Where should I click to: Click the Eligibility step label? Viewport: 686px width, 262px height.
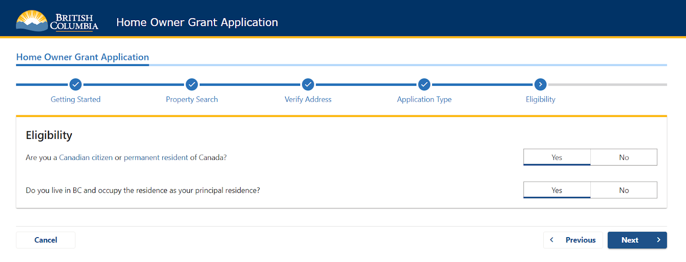540,99
